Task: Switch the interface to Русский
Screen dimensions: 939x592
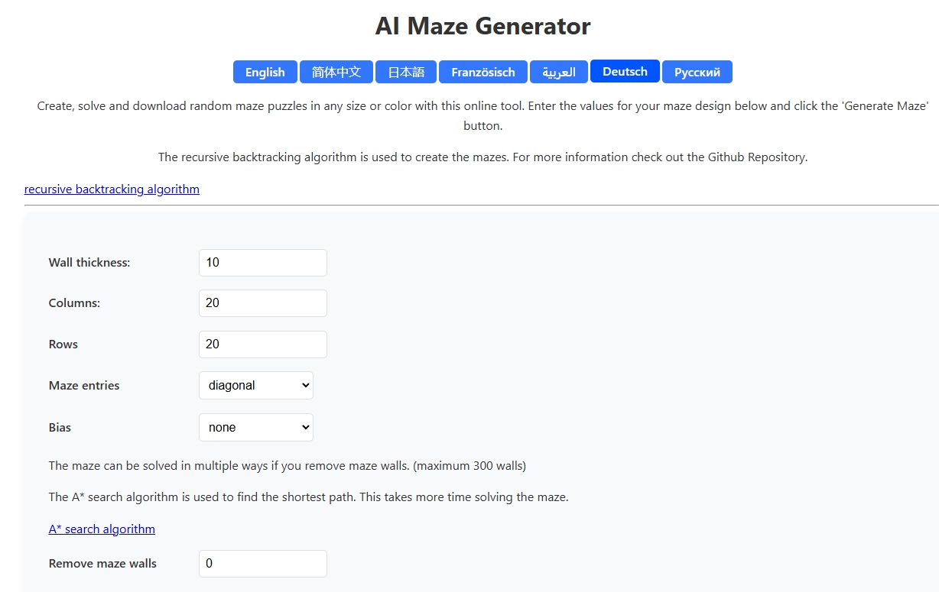Action: [697, 72]
